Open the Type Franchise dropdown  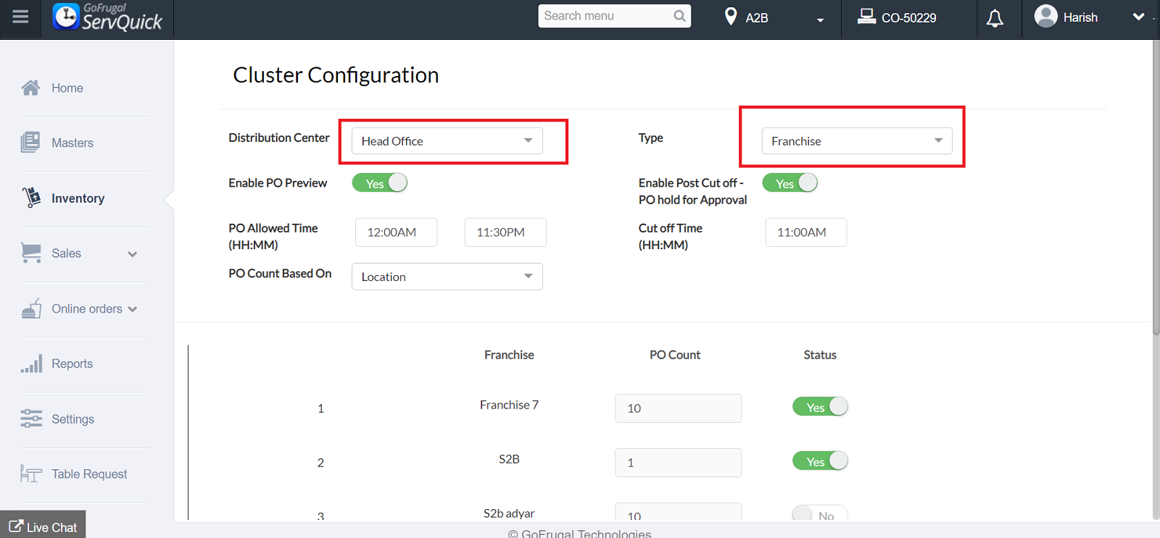pos(856,141)
